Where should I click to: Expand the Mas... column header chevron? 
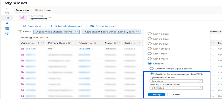(x=119, y=43)
